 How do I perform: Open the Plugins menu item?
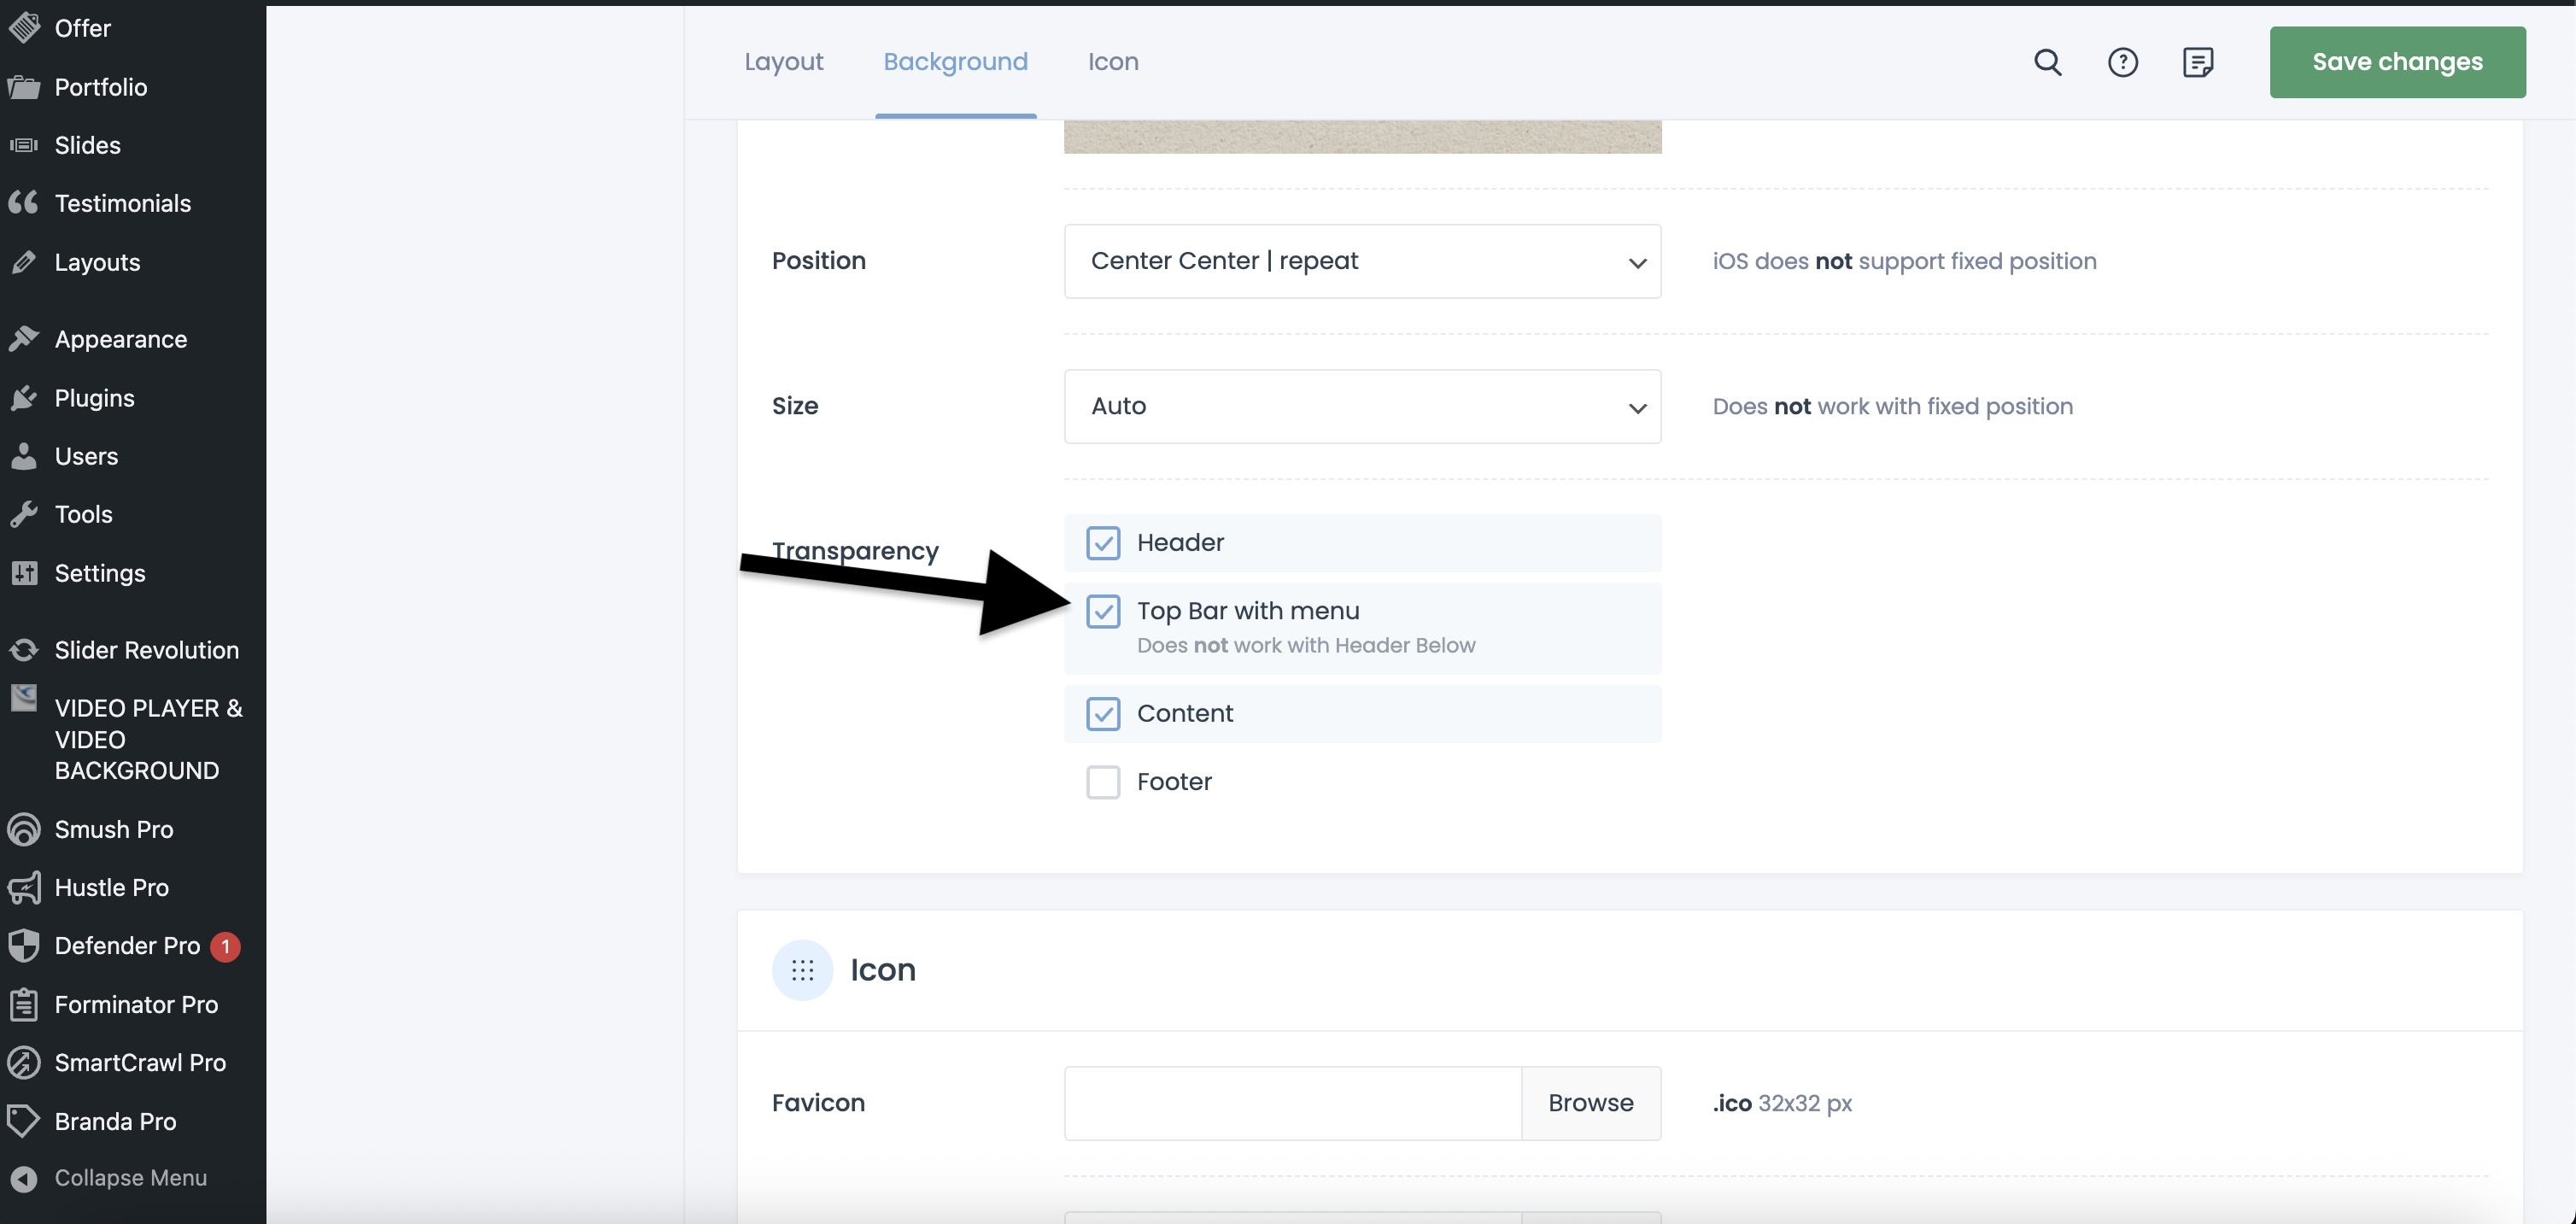pyautogui.click(x=94, y=398)
